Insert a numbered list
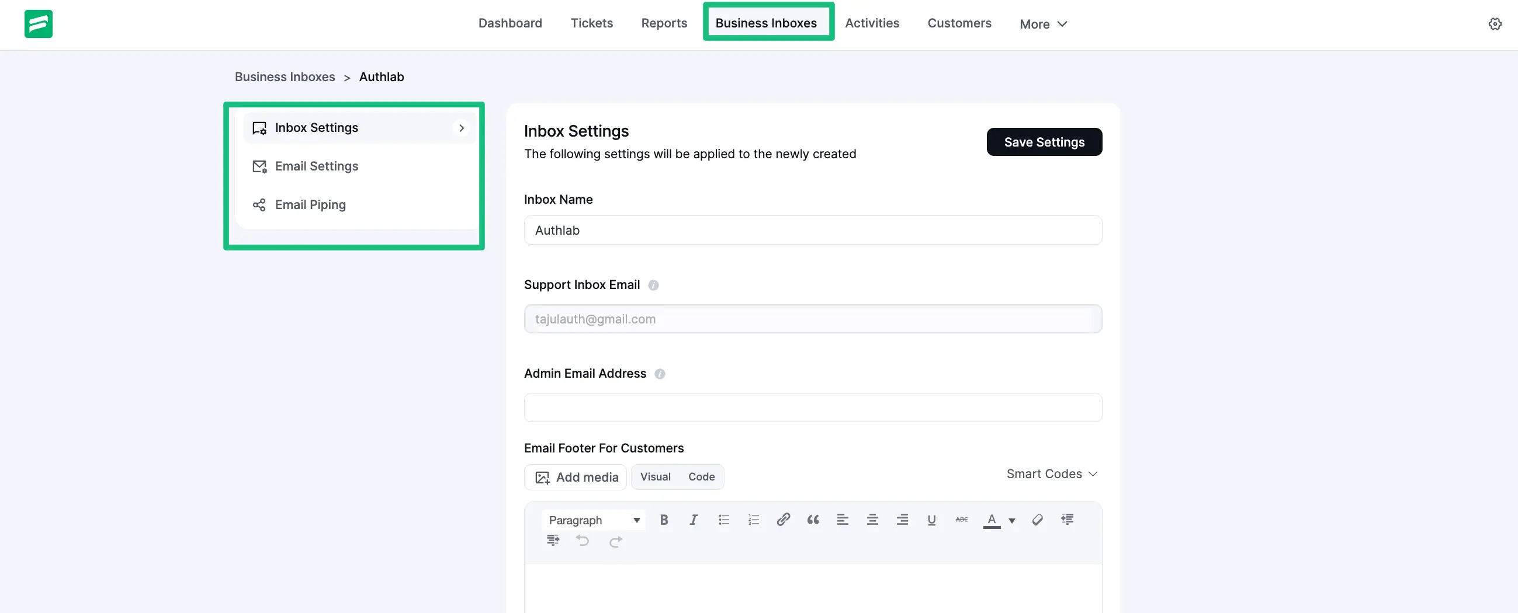This screenshot has height=613, width=1518. (x=753, y=520)
